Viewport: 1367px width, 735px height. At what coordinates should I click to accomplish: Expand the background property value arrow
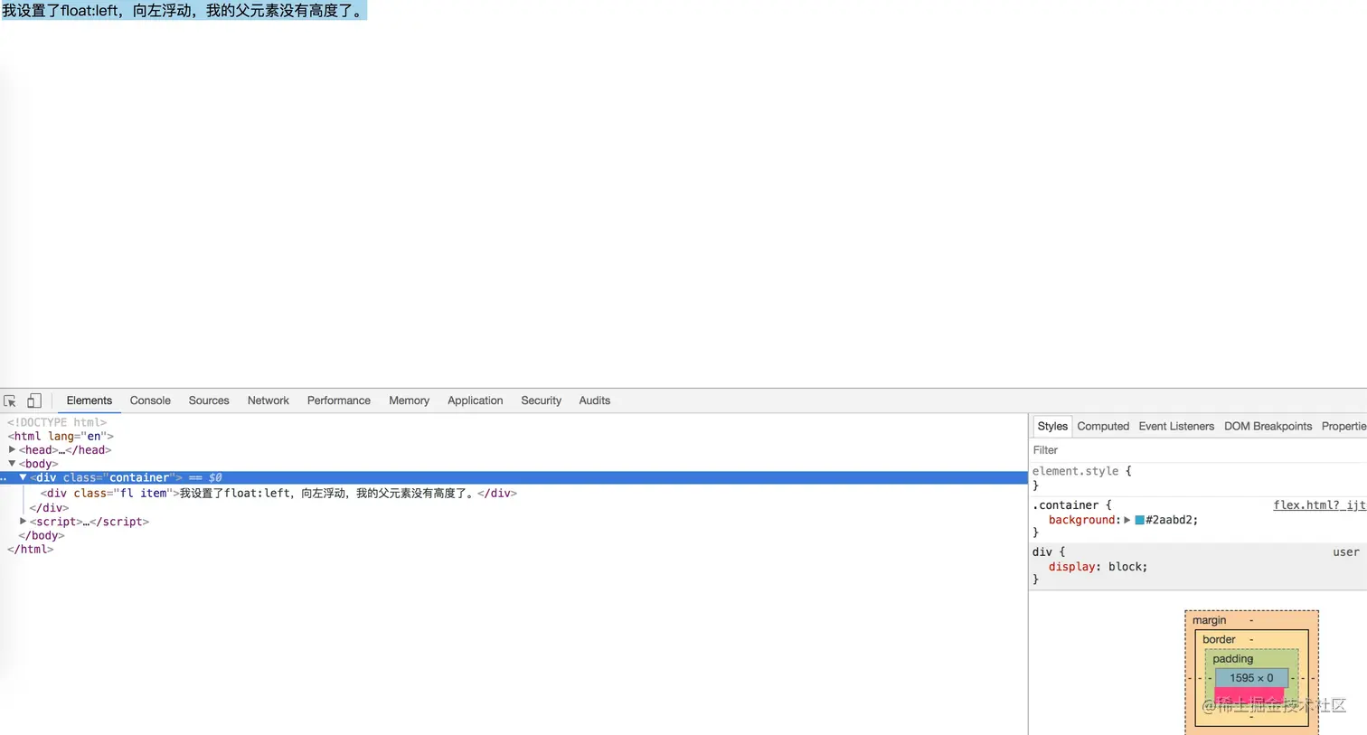[x=1127, y=520]
